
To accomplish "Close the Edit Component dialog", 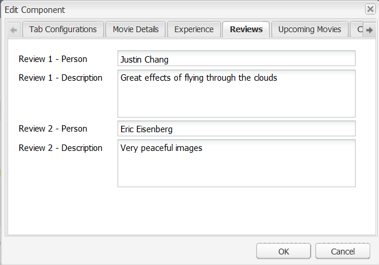I will pyautogui.click(x=370, y=9).
